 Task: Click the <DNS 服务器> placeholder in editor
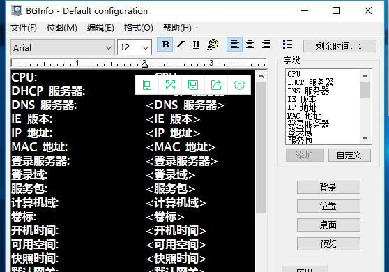point(185,105)
